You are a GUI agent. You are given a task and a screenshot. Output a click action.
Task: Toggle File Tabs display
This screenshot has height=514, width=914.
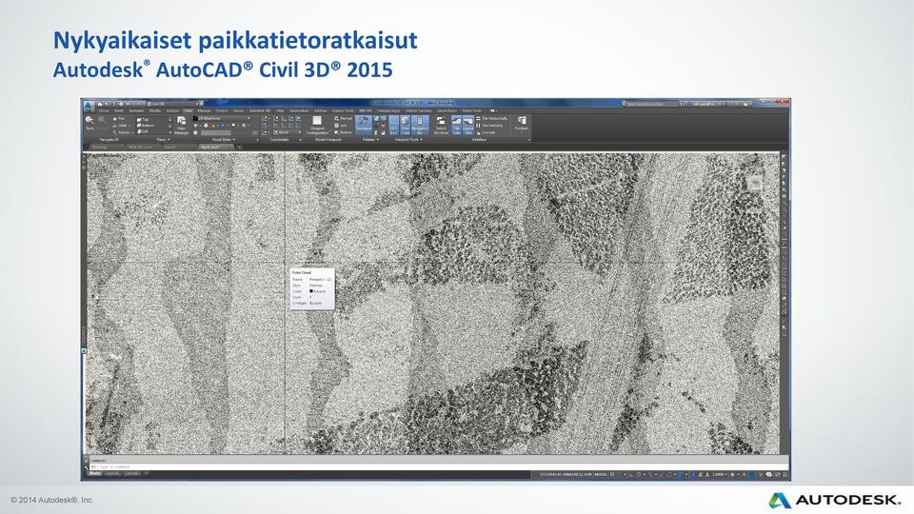(x=456, y=125)
